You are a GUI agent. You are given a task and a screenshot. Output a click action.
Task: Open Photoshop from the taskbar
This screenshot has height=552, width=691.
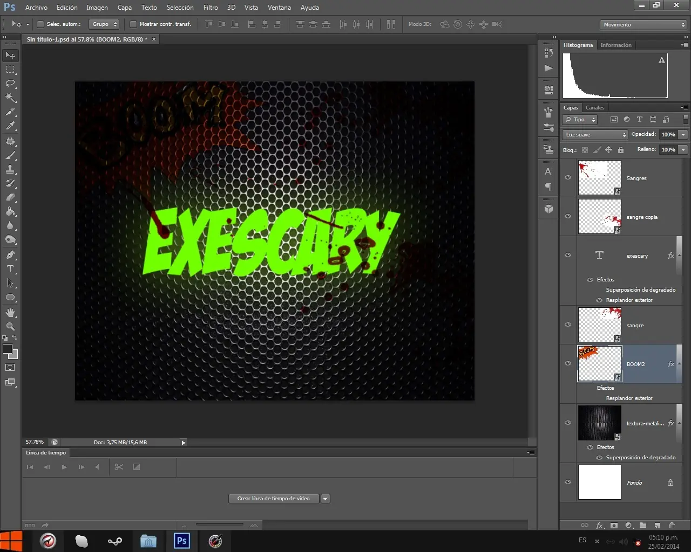(182, 541)
